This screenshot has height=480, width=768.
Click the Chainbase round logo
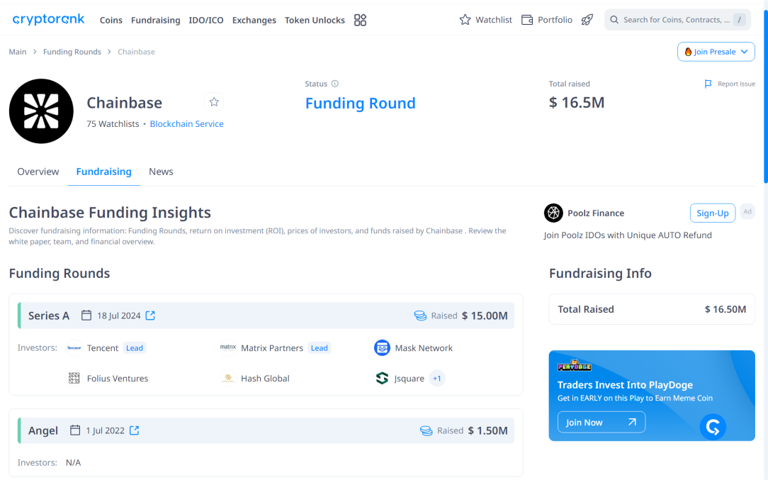41,111
